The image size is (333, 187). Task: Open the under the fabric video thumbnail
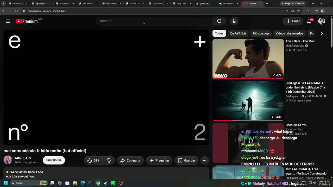248,101
